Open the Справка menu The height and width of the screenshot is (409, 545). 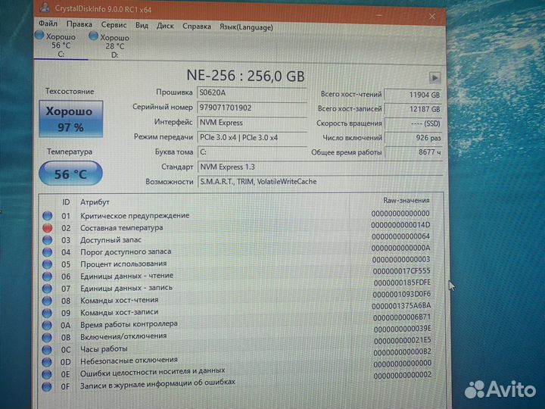(x=197, y=27)
